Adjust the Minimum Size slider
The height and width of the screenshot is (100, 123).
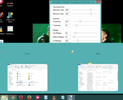[x=91, y=14]
